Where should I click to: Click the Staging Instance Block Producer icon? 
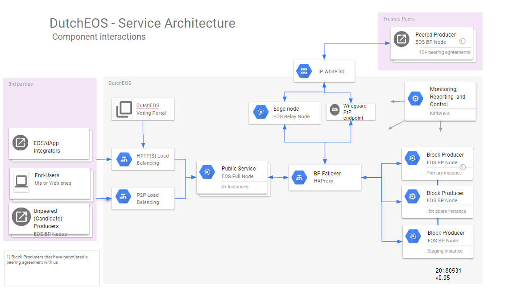[413, 236]
